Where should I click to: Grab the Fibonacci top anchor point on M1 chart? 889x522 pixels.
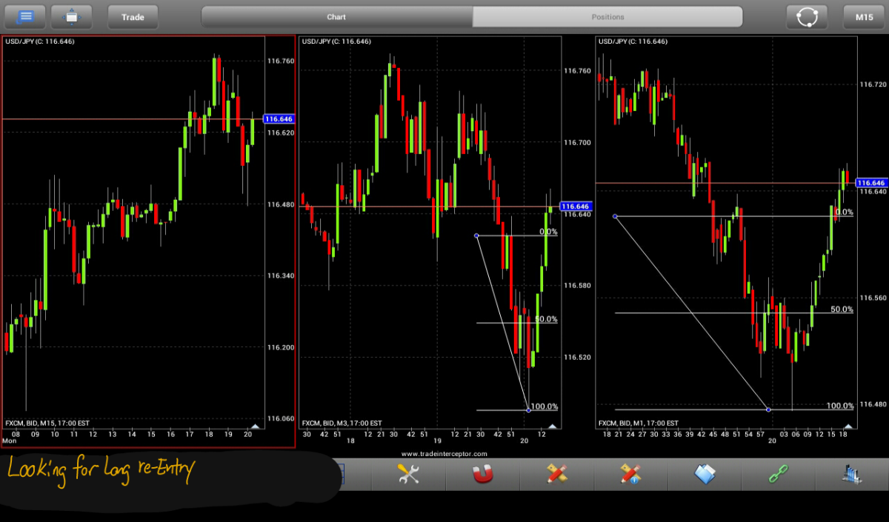click(615, 216)
